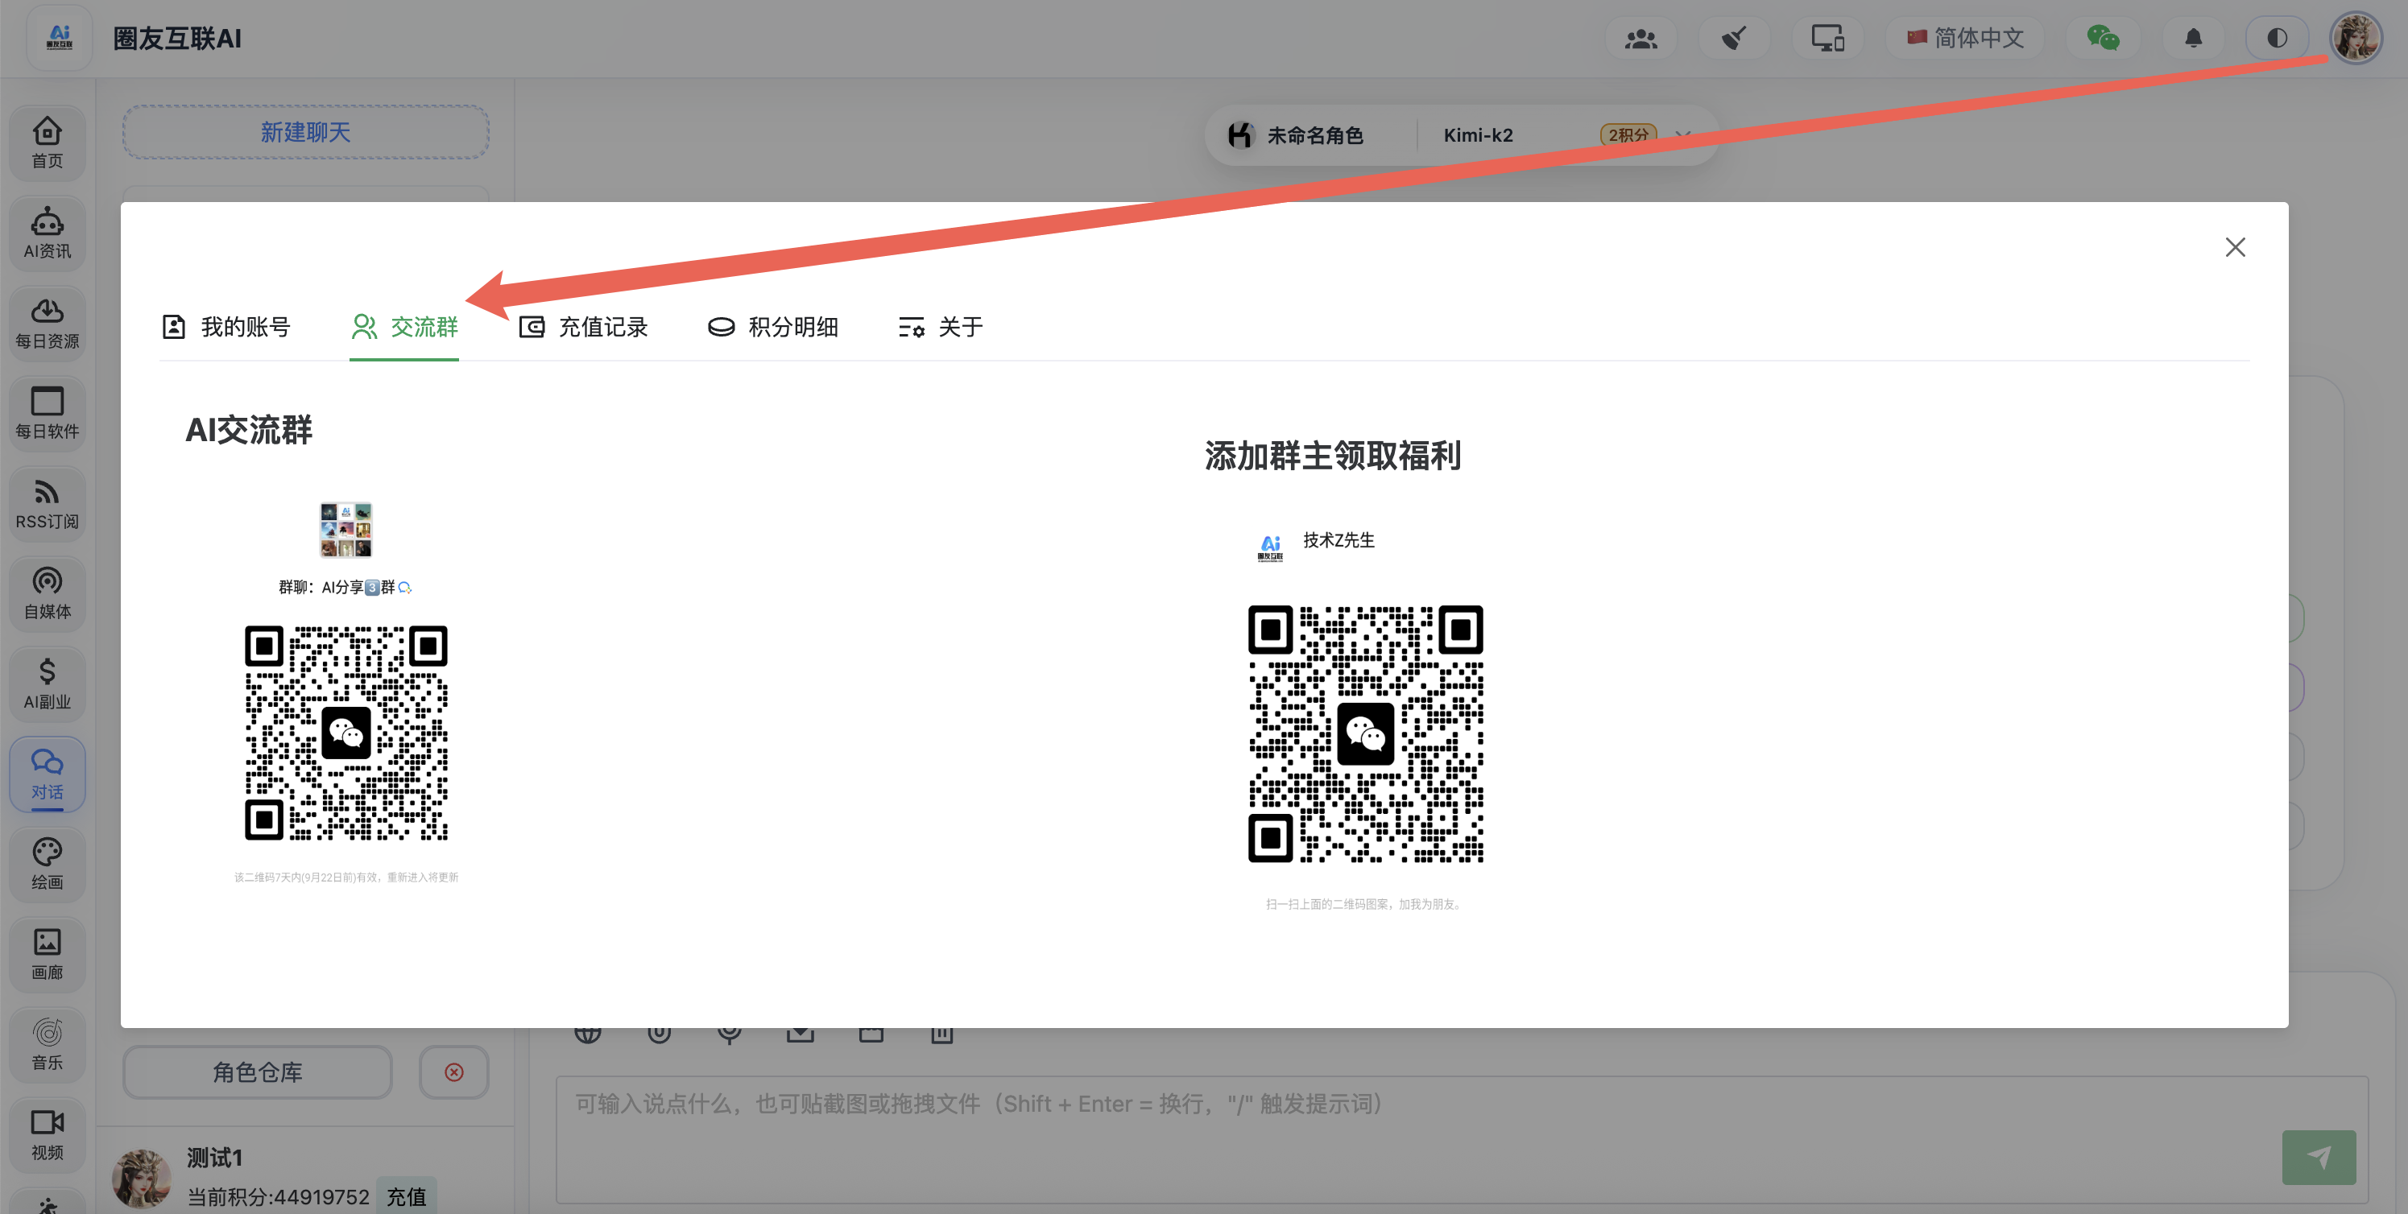Open the 首页 home sidebar item
This screenshot has height=1214, width=2408.
(x=47, y=142)
